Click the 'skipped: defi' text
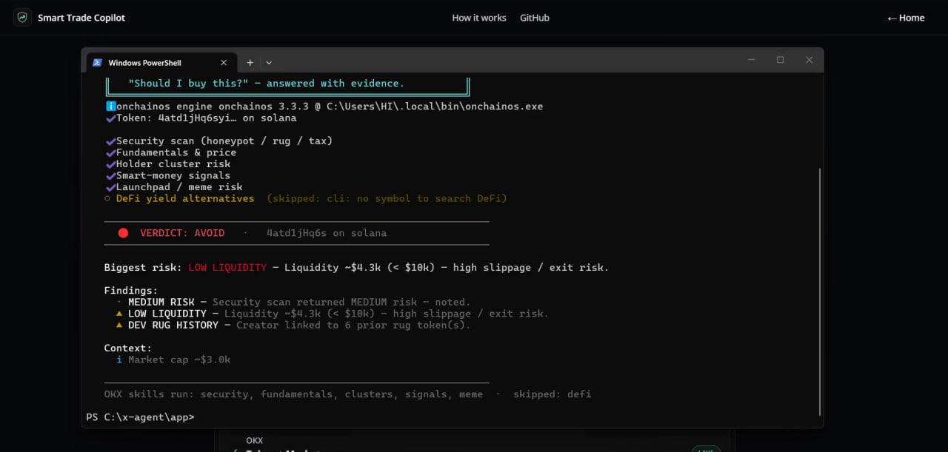 point(552,394)
